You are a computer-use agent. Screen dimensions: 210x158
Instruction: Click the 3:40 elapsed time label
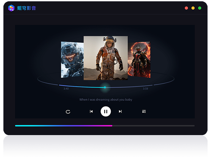coord(66,89)
